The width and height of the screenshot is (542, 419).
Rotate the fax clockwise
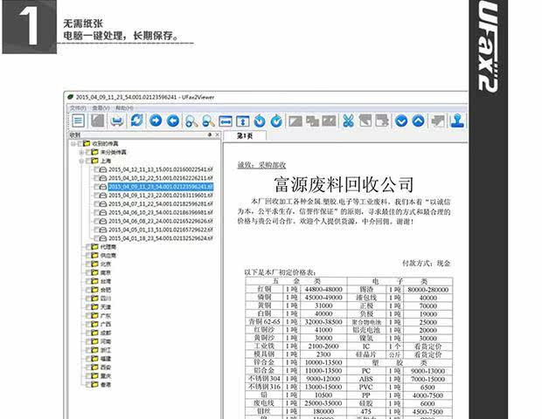276,121
